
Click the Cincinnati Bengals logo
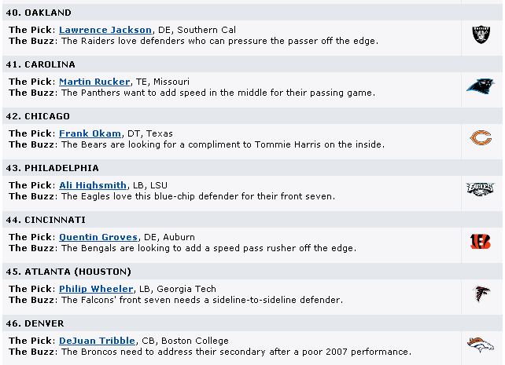[x=481, y=242]
